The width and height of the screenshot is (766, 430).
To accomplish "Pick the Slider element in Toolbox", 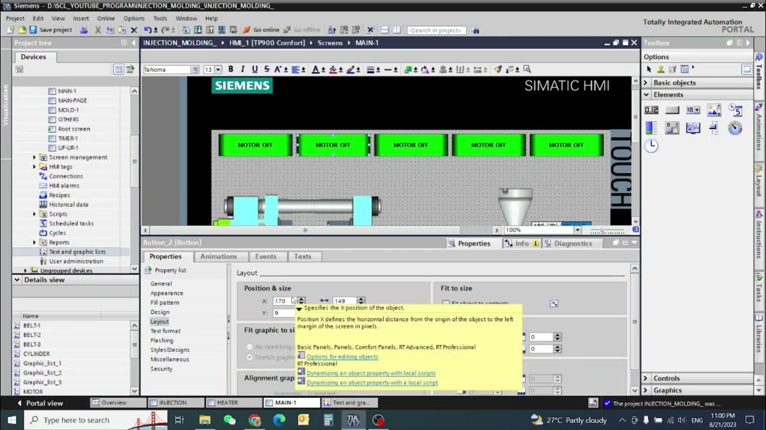I will click(714, 128).
